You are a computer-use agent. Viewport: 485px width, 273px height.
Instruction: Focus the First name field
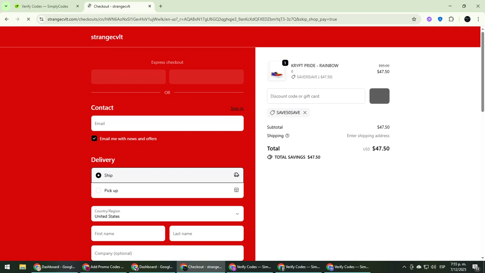pos(128,234)
